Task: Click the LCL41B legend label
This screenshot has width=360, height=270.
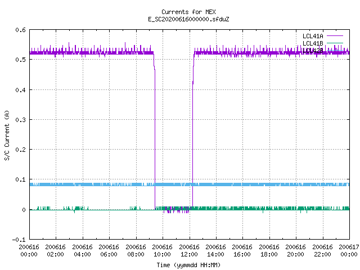Action: tap(313, 43)
